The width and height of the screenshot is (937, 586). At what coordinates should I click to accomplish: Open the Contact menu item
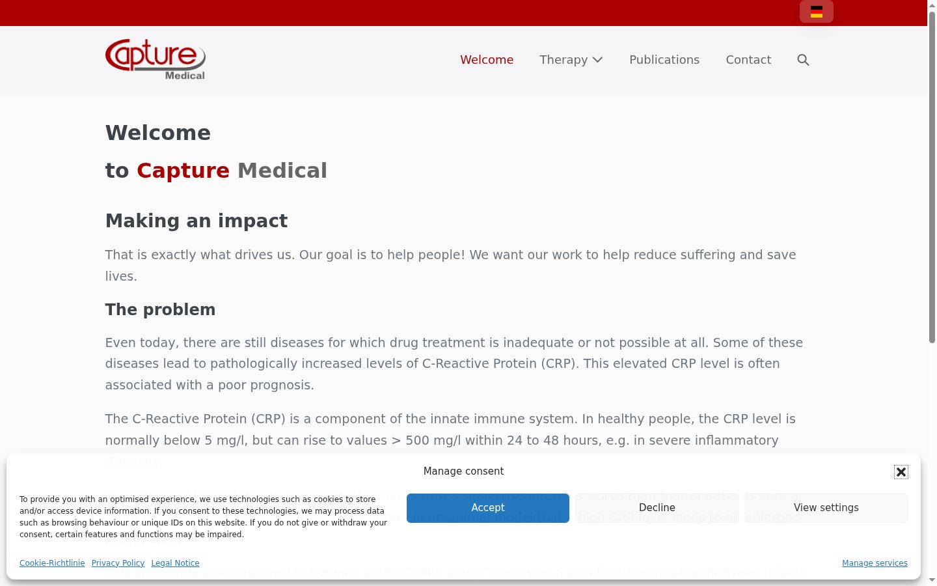coord(748,60)
